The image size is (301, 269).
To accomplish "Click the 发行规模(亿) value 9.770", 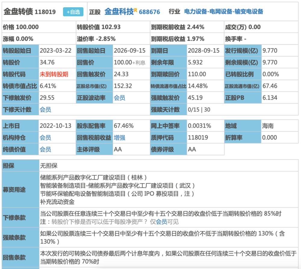I will coord(270,51).
